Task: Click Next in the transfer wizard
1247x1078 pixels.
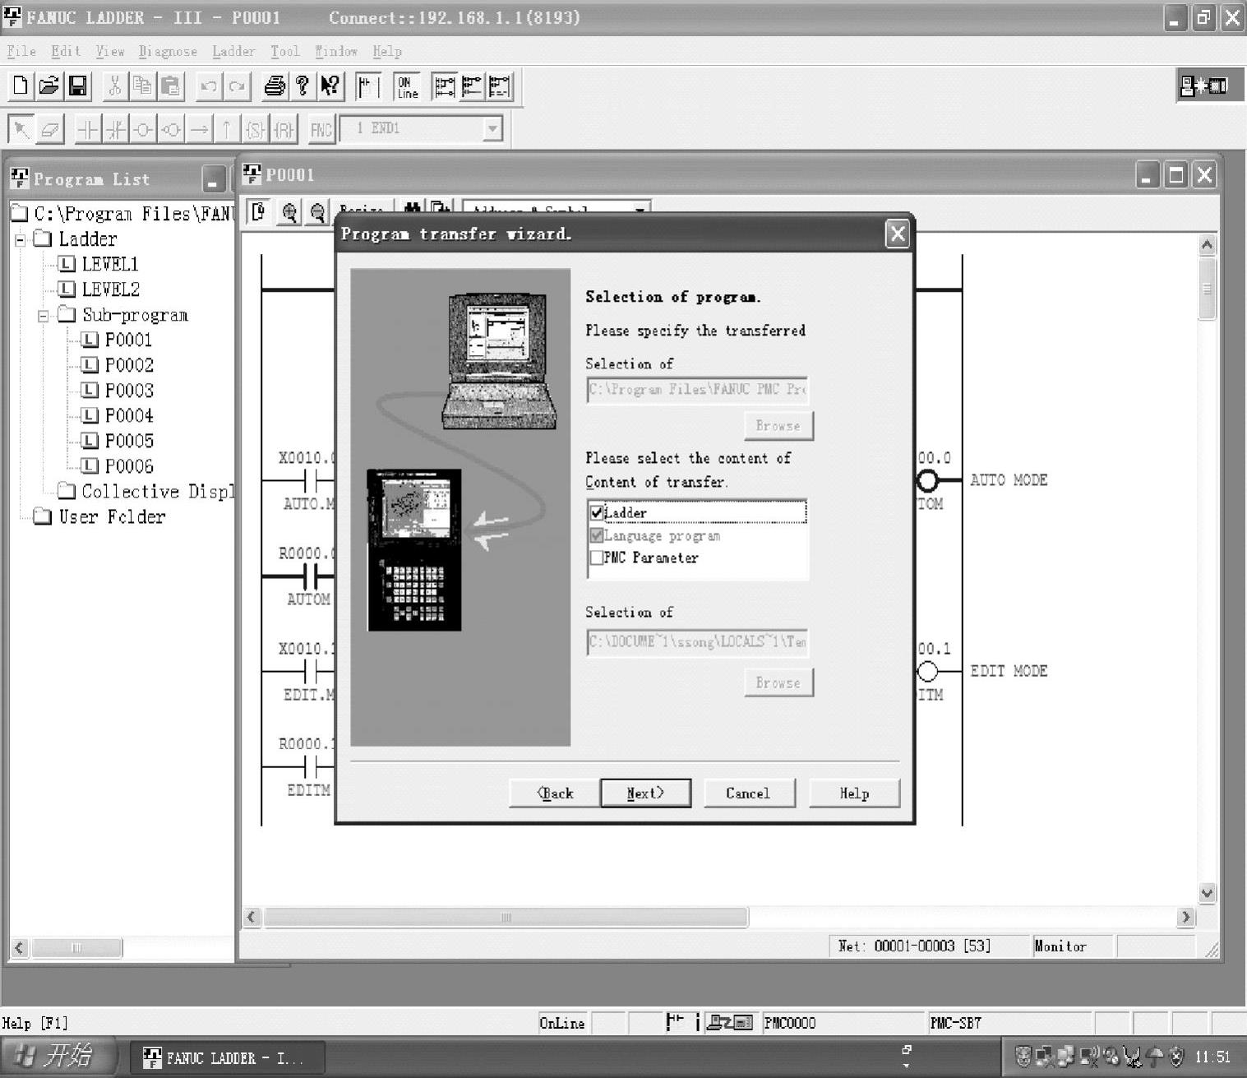Action: pos(645,793)
